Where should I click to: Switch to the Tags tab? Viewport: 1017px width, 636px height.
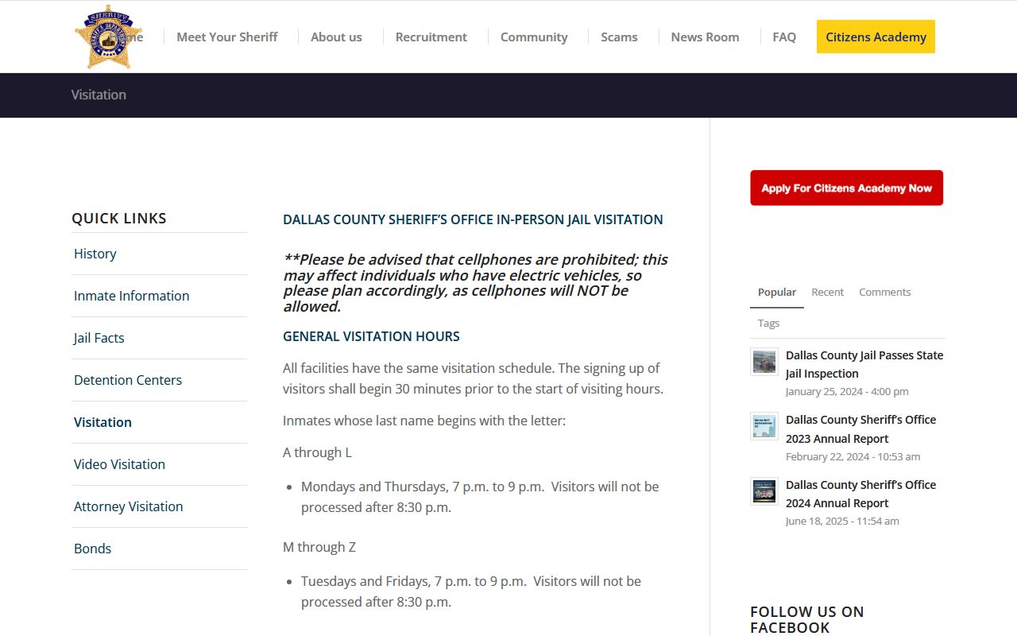(x=768, y=323)
